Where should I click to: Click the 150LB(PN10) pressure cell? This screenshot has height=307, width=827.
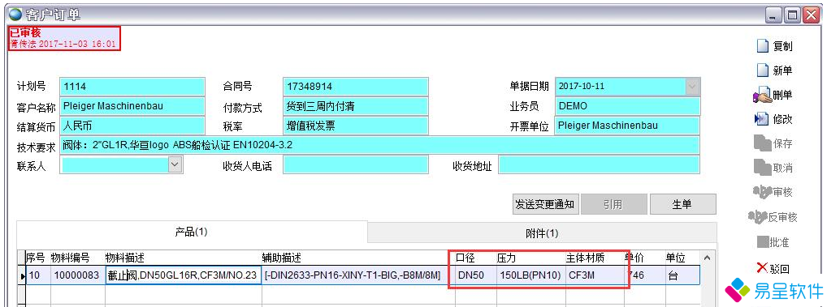(530, 275)
